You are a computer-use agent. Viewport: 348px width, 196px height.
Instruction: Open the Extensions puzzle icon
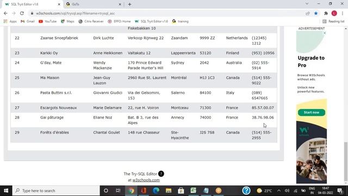[326, 13]
